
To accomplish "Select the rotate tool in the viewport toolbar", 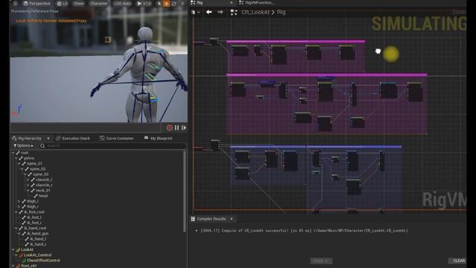I will pos(174,4).
